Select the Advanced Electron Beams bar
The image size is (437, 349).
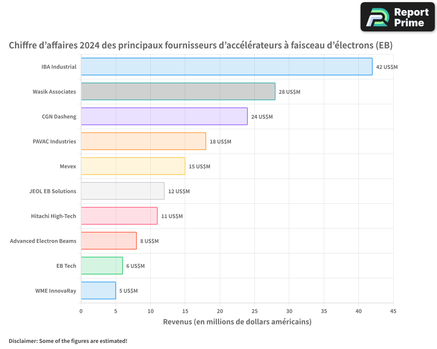pyautogui.click(x=108, y=241)
